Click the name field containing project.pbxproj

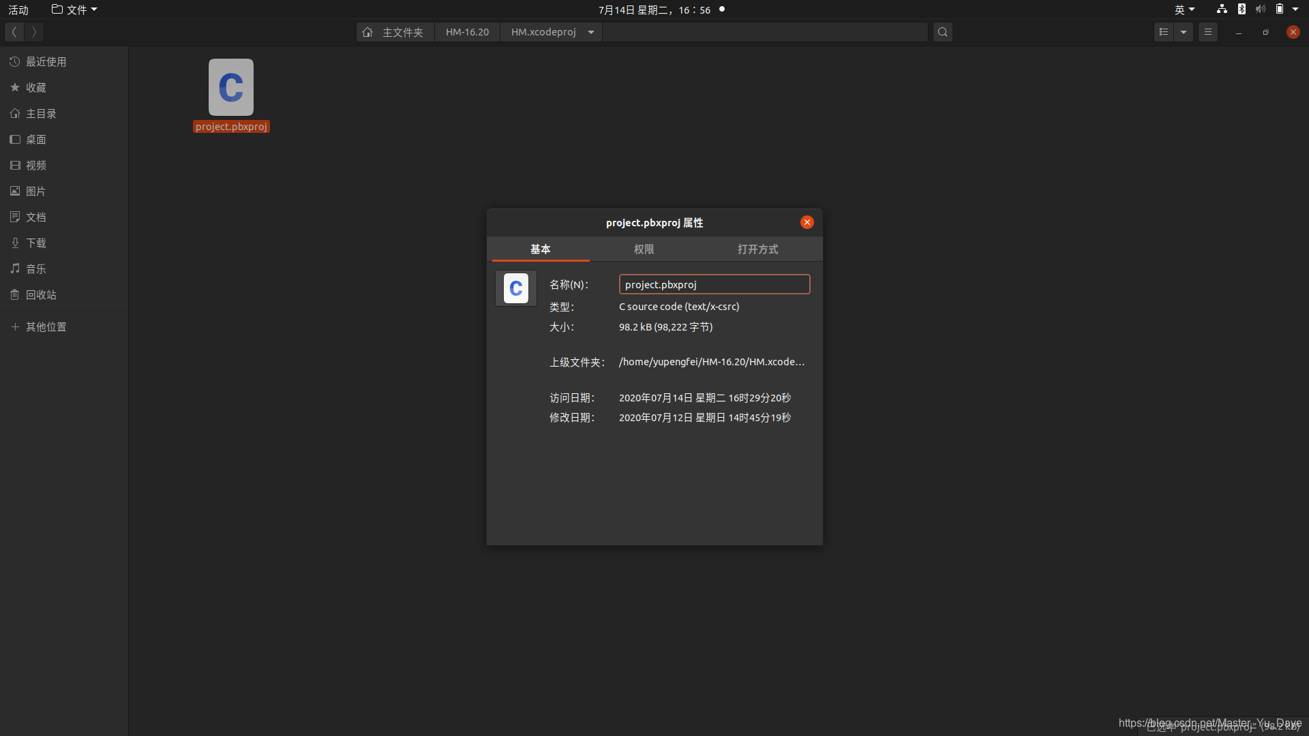(x=714, y=285)
